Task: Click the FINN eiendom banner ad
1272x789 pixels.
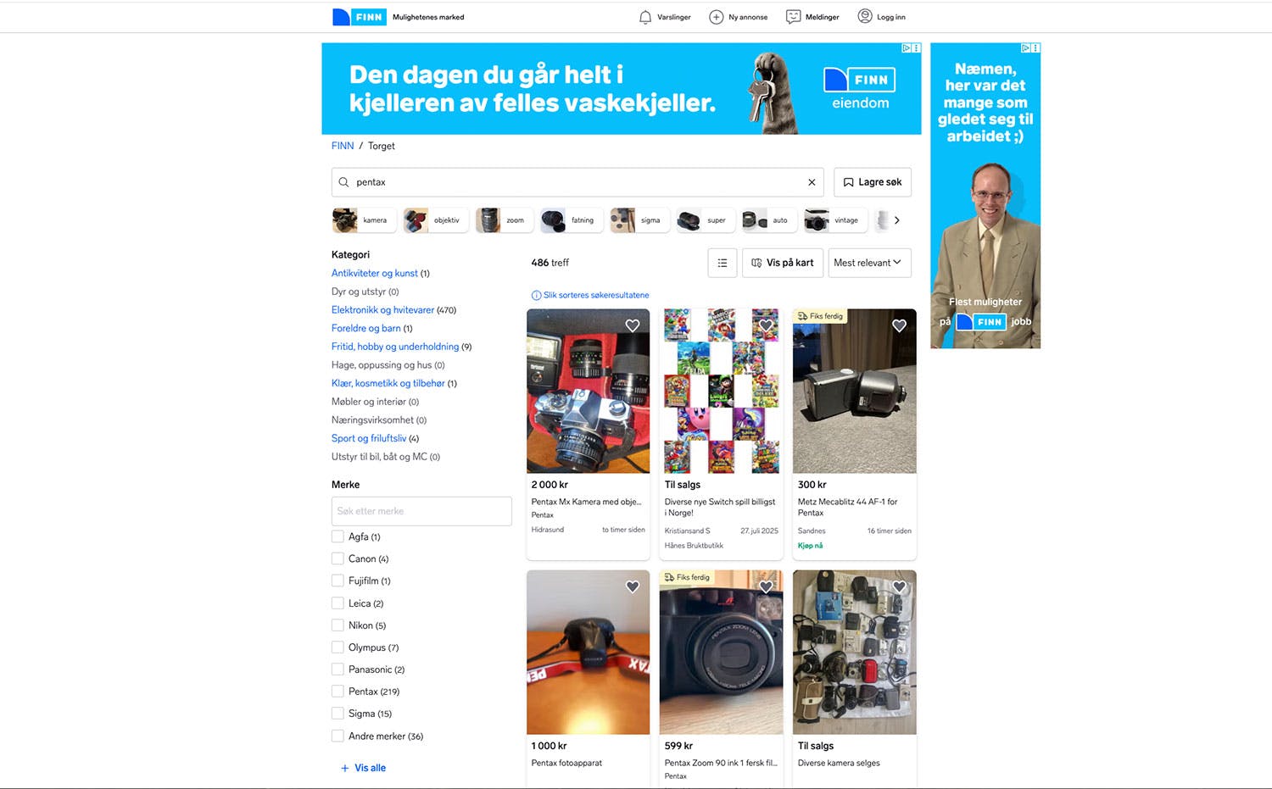Action: [622, 89]
